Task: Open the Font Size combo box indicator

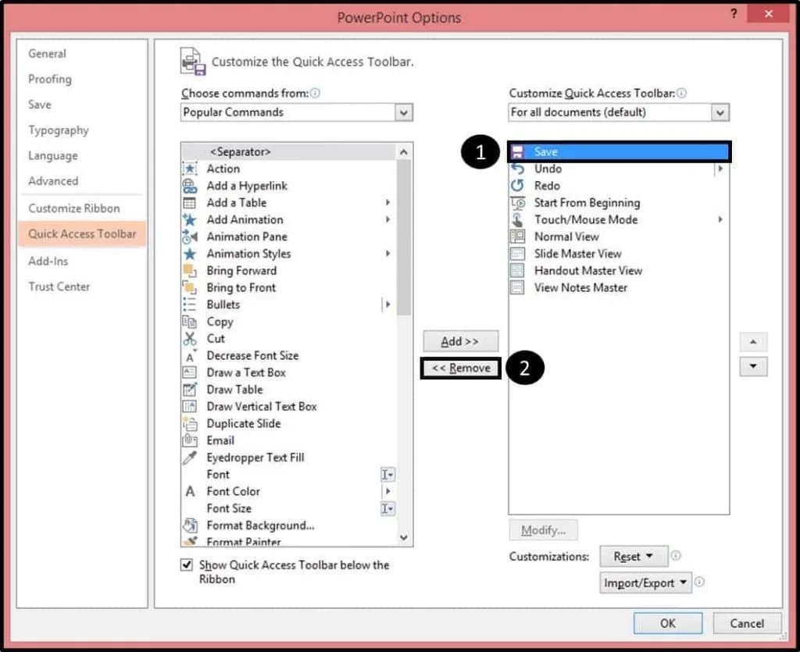Action: [387, 509]
